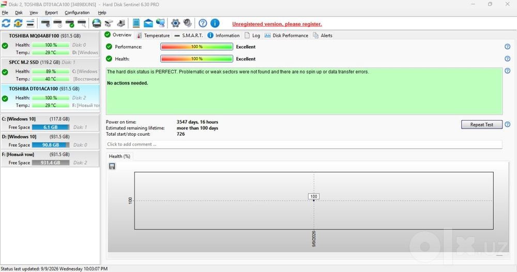Click the disk with computer tower toolbar icon
The height and width of the screenshot is (272, 517).
click(121, 23)
